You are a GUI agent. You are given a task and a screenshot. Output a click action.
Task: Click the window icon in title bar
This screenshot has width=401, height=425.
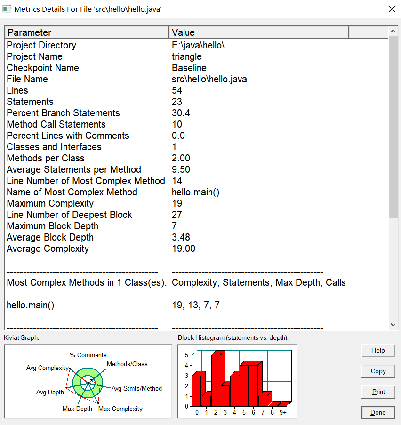point(7,9)
